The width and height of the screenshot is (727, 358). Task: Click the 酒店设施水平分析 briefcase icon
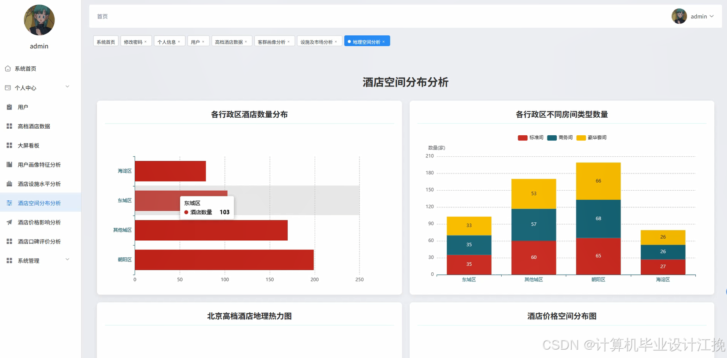tap(9, 184)
